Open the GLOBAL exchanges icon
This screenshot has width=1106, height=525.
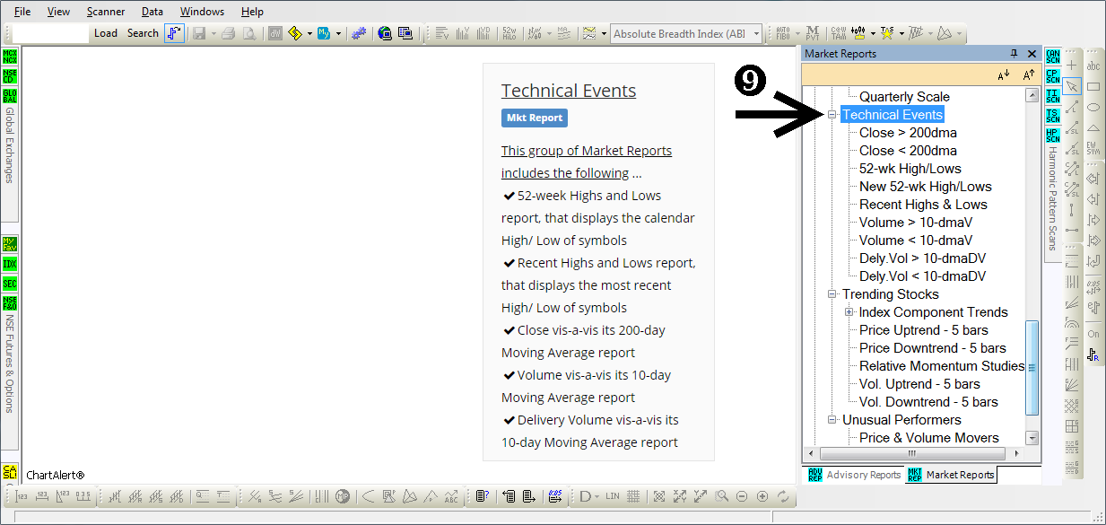(x=10, y=96)
